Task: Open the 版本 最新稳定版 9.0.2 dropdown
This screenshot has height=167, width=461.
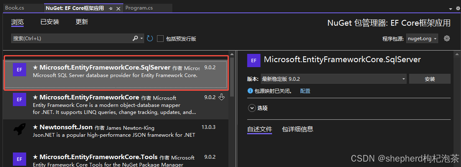Action: pos(333,79)
